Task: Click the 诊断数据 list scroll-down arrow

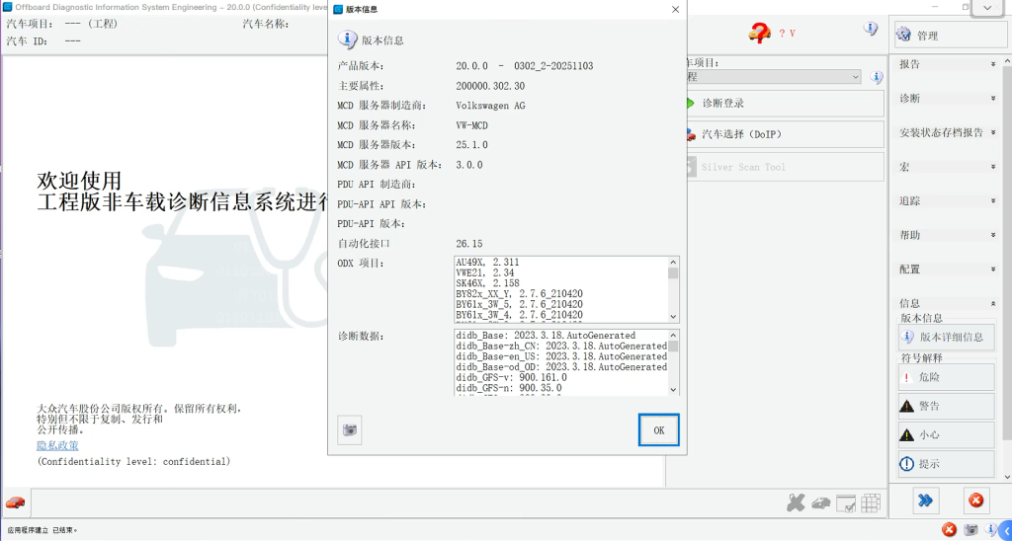Action: [x=673, y=390]
